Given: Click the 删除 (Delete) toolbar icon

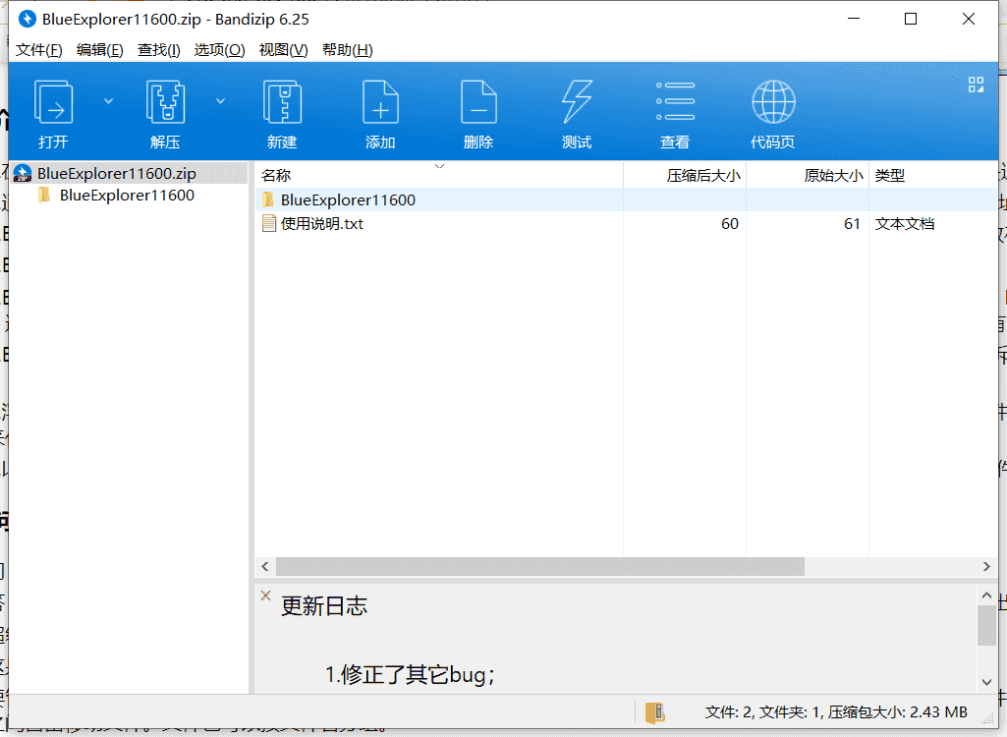Looking at the screenshot, I should point(478,102).
